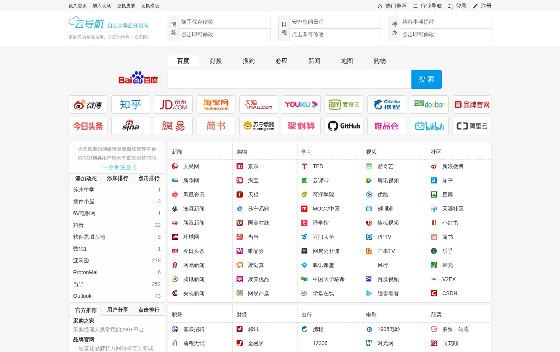Open 人民网 in the 新闻 list

pos(191,166)
